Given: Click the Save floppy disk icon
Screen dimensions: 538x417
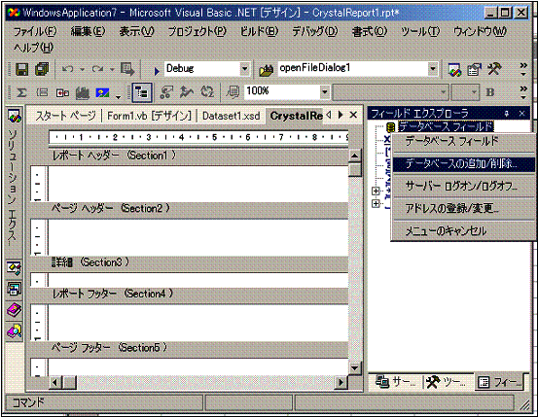Looking at the screenshot, I should pos(22,69).
